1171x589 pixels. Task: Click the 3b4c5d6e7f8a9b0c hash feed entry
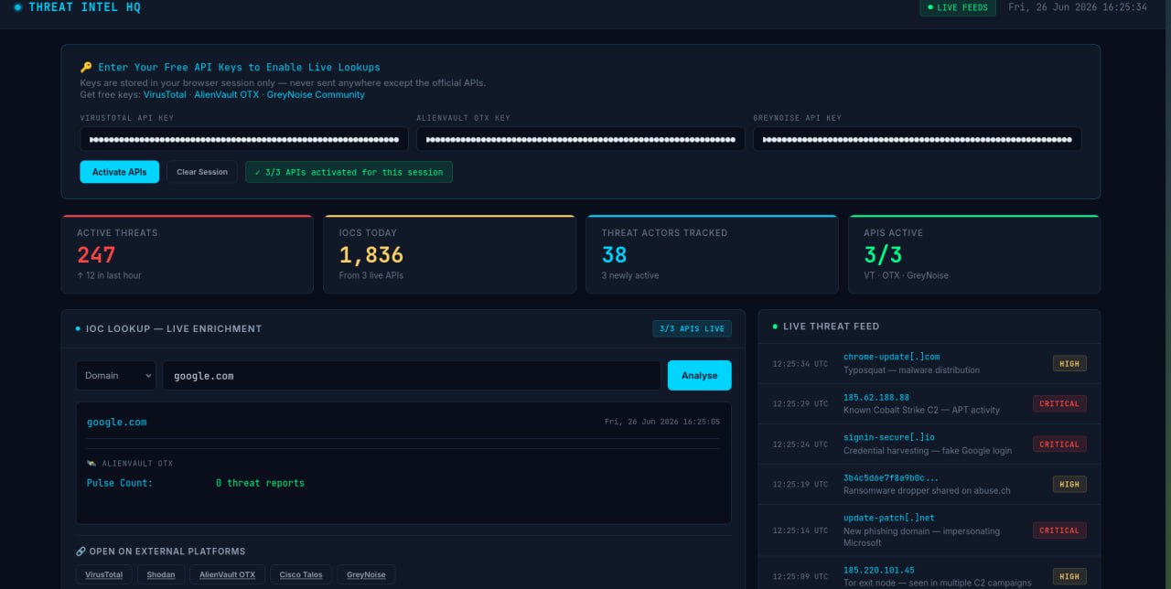click(929, 484)
